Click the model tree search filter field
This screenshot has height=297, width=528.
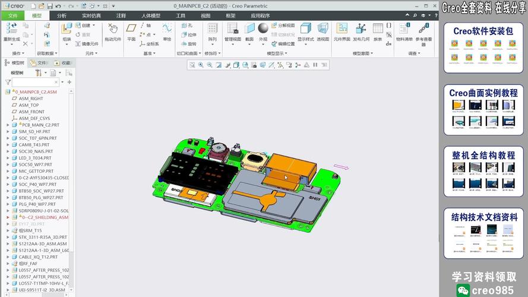point(34,82)
